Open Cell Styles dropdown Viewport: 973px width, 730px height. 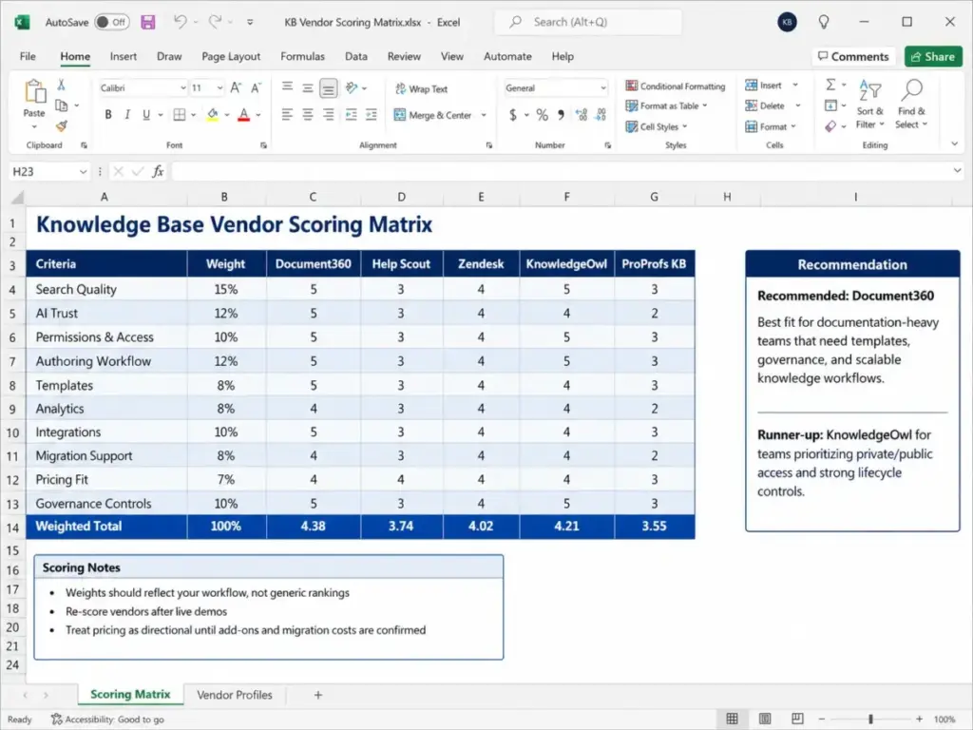tap(657, 126)
